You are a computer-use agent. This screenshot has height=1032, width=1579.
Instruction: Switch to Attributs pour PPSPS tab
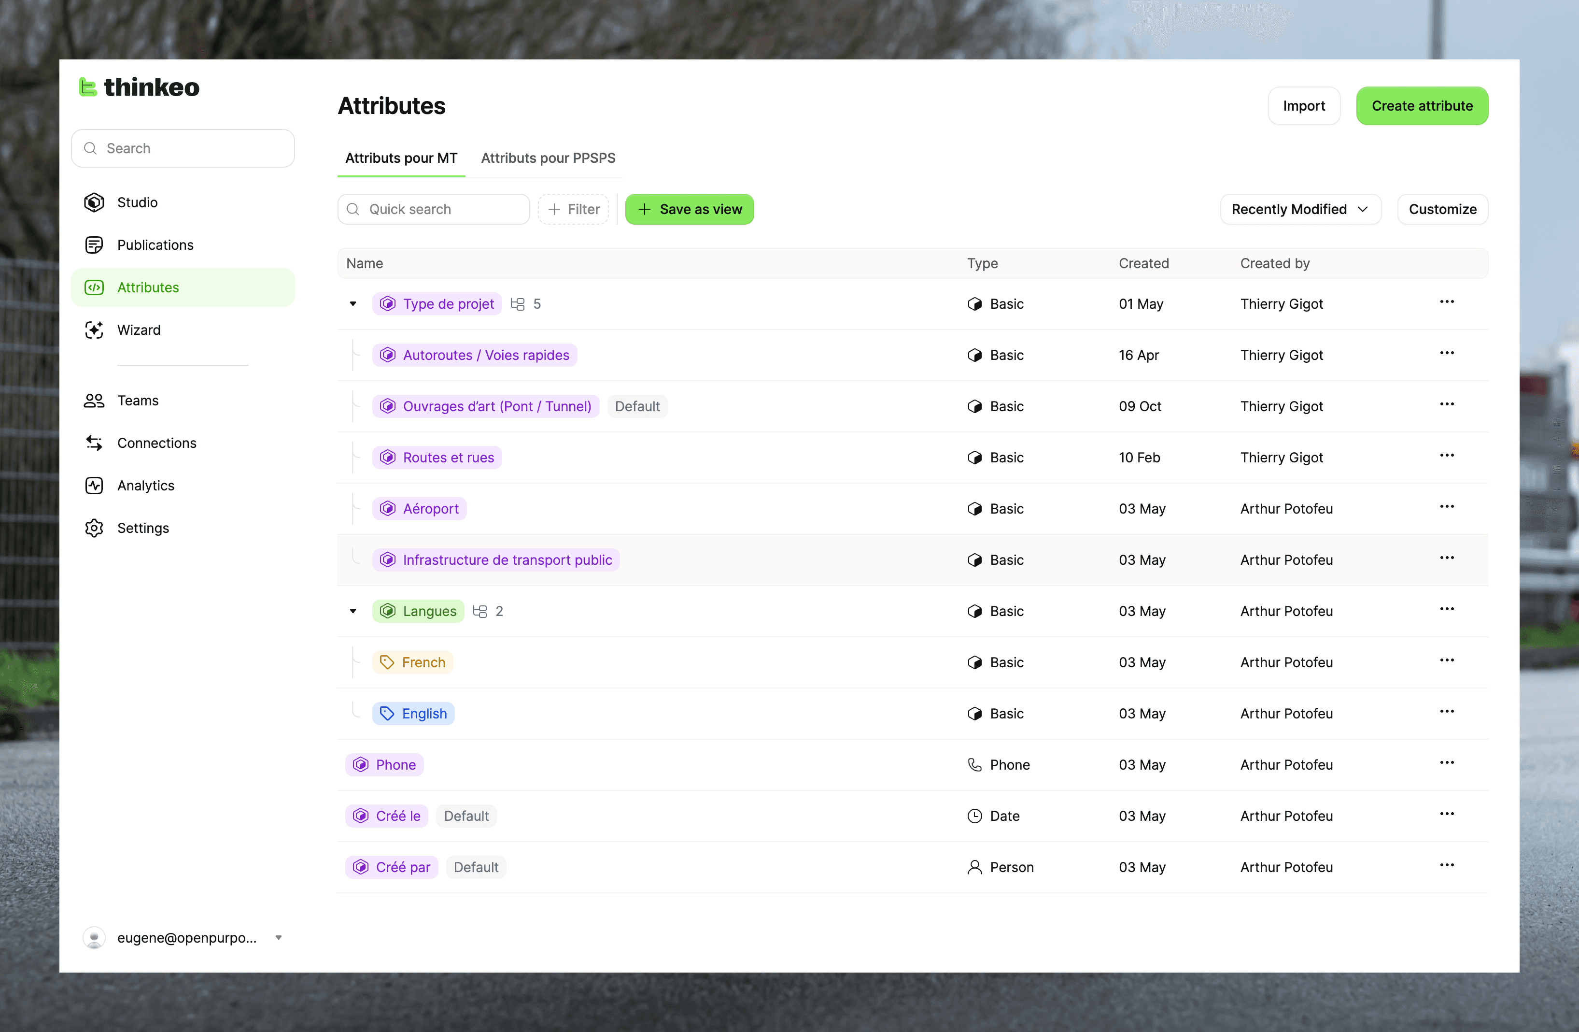[x=548, y=158]
